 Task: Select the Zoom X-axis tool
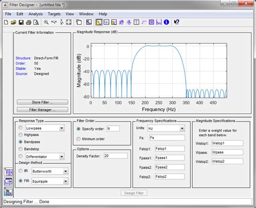click(54, 22)
